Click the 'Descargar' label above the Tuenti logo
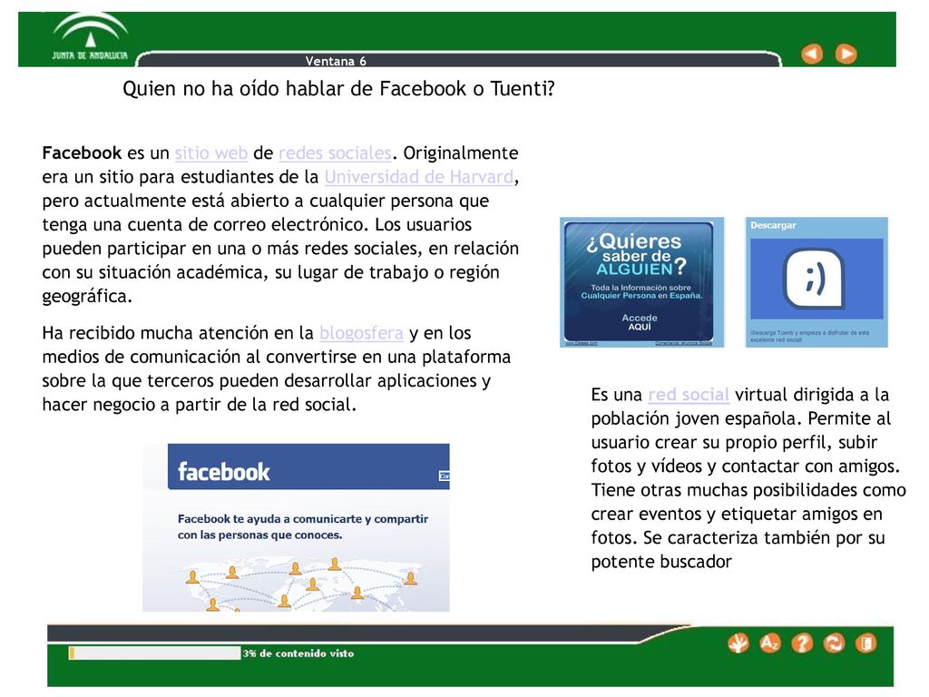Screen dimensions: 929x697 773,225
